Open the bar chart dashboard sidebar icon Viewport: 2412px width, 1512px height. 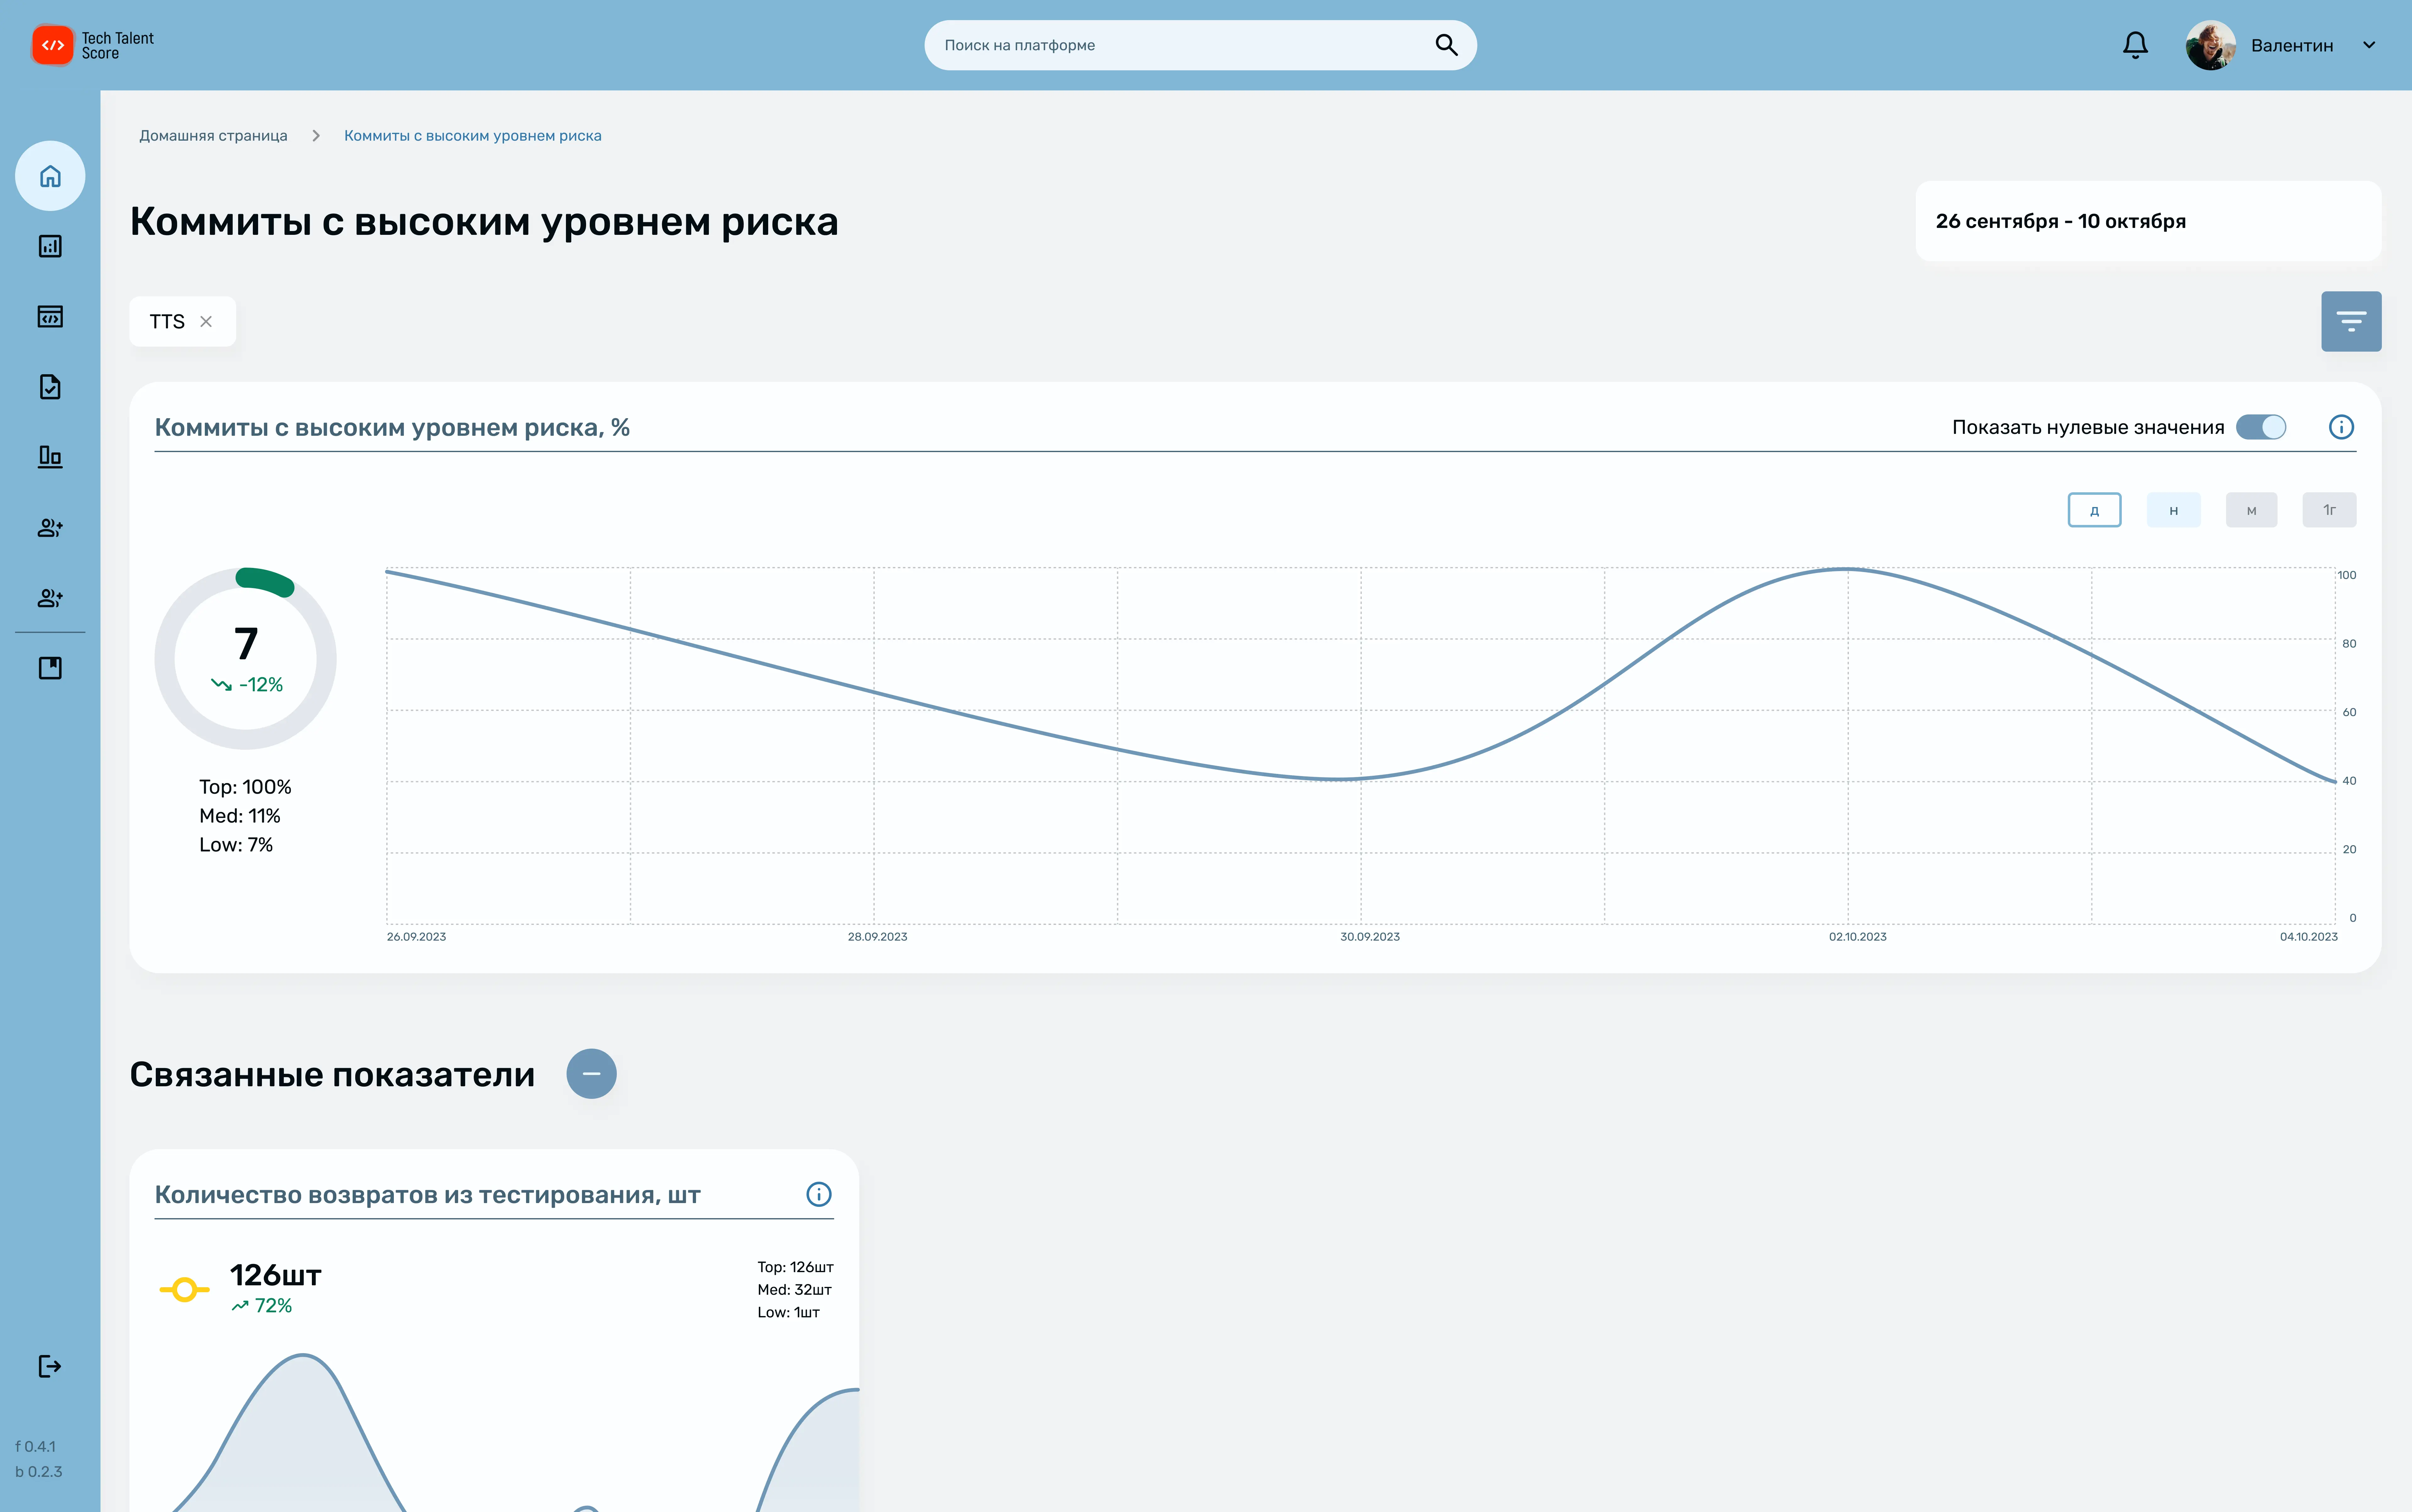click(x=50, y=246)
